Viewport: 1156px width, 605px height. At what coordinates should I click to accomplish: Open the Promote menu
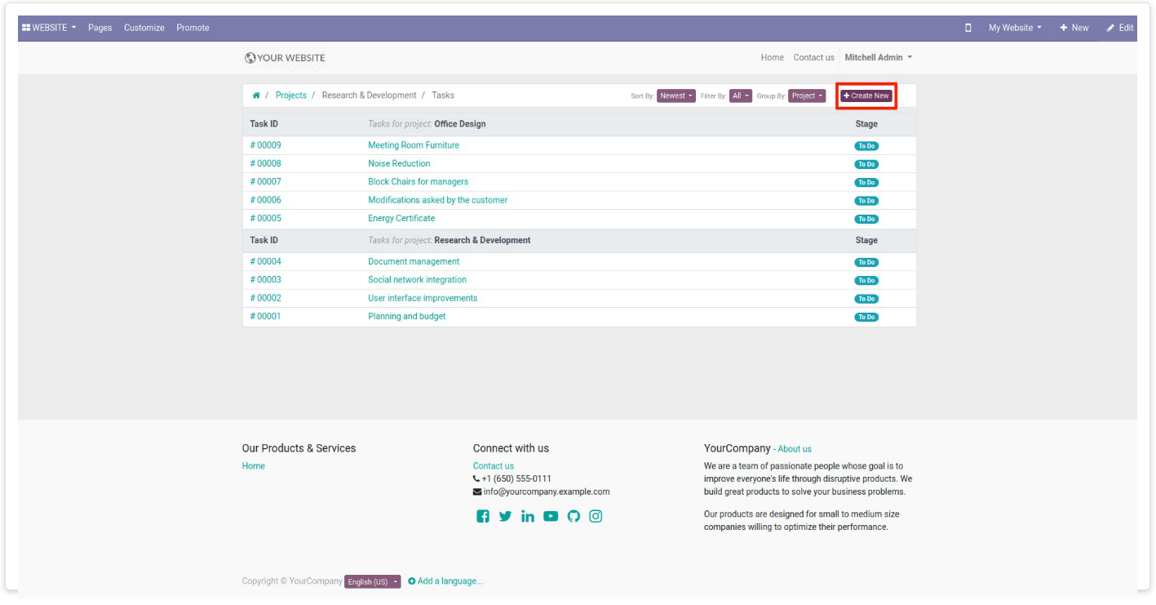pyautogui.click(x=193, y=28)
